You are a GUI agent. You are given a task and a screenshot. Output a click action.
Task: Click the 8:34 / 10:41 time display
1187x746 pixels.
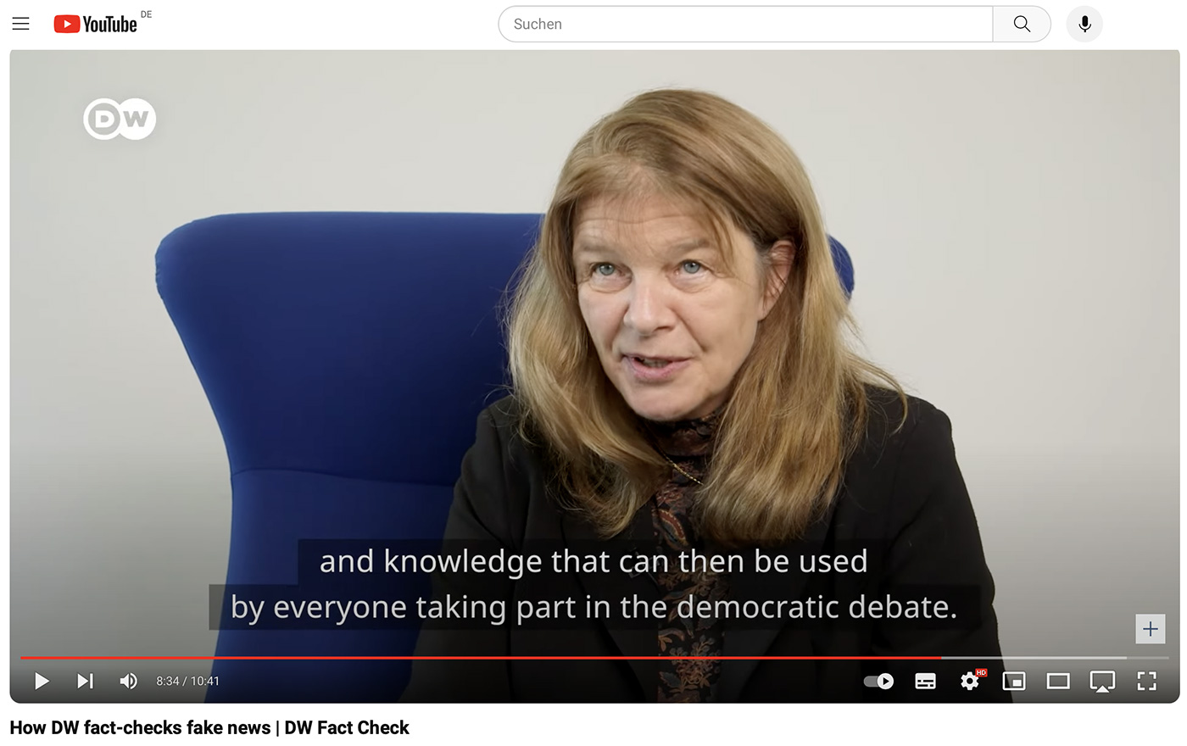tap(187, 681)
